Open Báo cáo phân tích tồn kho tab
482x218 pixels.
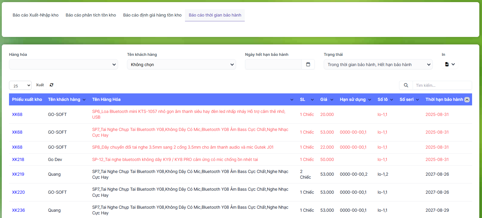coord(91,15)
